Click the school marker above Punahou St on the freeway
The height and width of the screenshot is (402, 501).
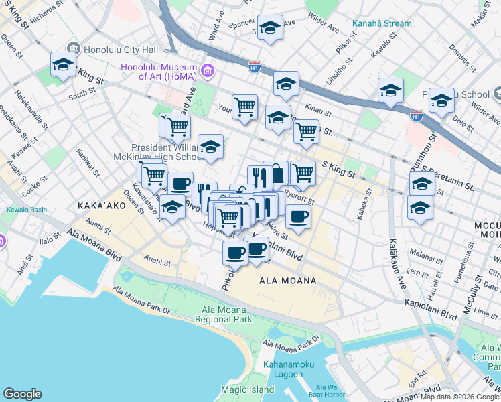pos(390,90)
